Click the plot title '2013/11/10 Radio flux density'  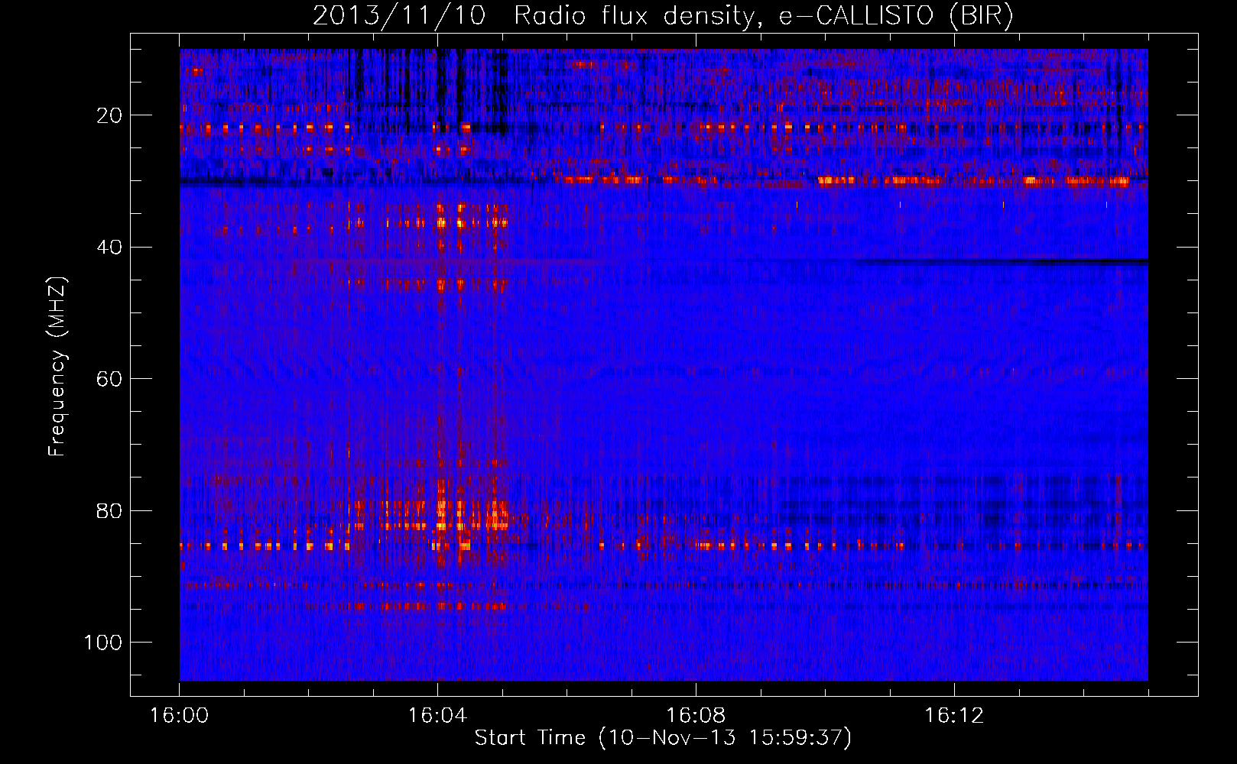coord(663,16)
